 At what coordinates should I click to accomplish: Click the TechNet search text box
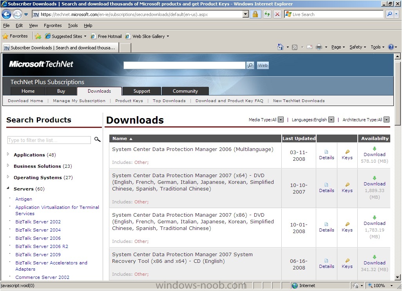point(184,65)
